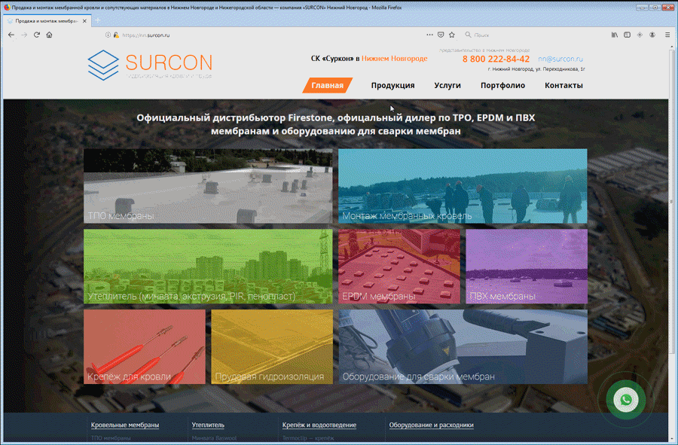
Task: Click the forward navigation arrow
Action: [24, 35]
